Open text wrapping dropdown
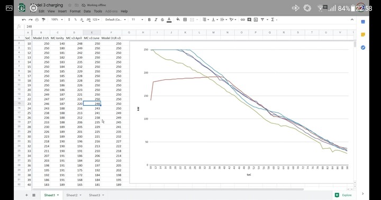The height and width of the screenshot is (200, 381). (223, 20)
